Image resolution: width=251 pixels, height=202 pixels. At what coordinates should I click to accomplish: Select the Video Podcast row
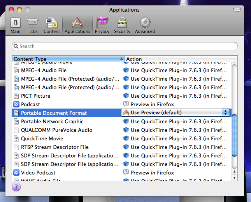(122, 173)
